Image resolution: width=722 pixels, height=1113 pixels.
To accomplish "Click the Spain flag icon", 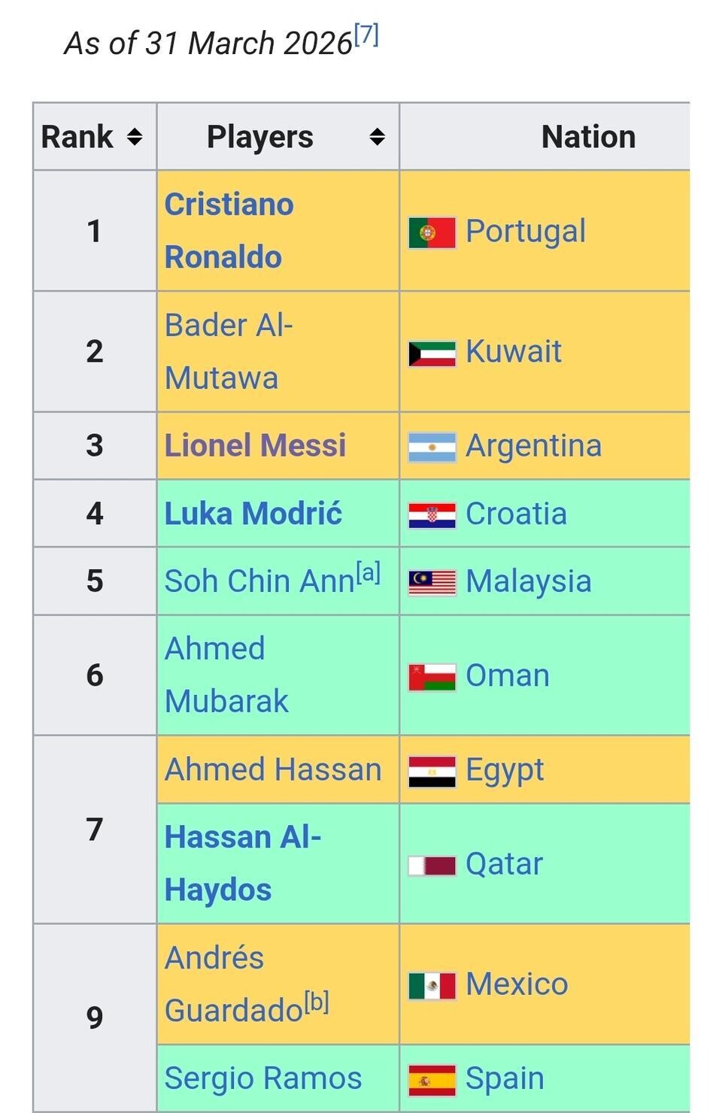I will click(432, 1080).
